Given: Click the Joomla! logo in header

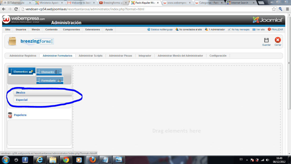Looking at the screenshot, I should point(268,20).
